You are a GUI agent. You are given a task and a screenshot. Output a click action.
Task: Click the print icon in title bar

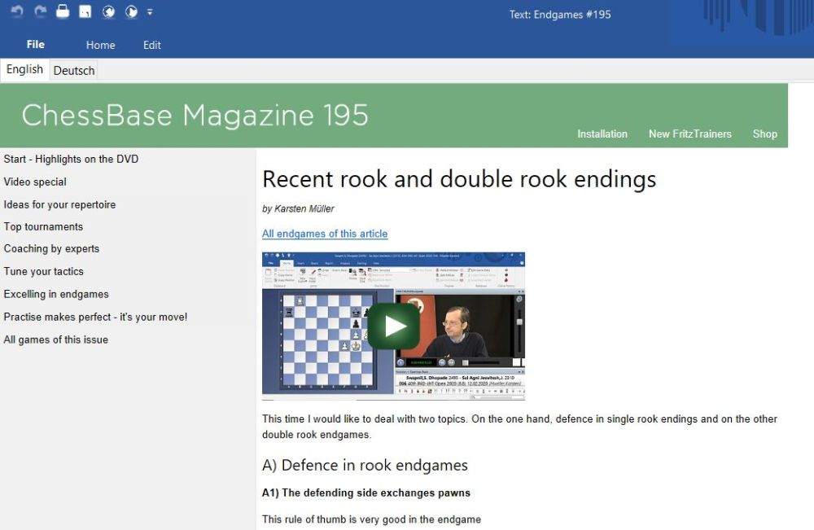click(63, 12)
